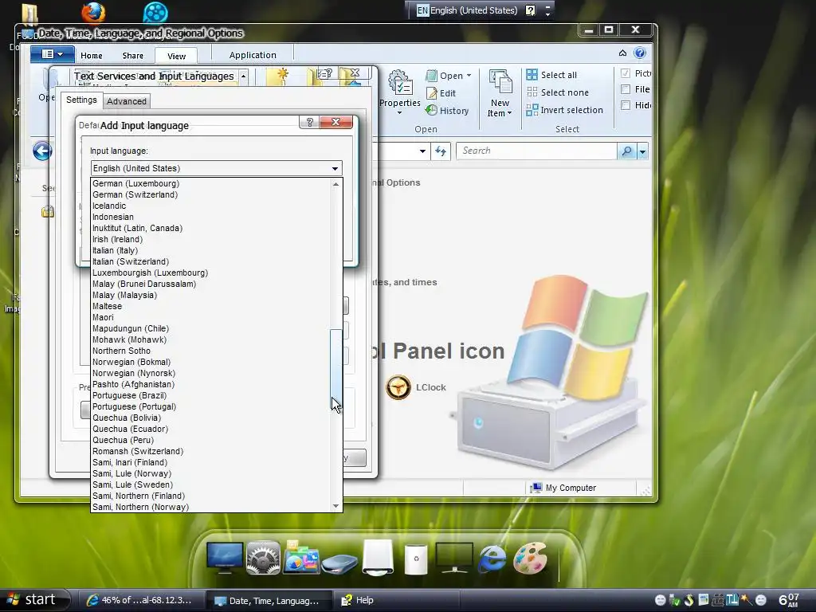This screenshot has width=816, height=612.
Task: Click the Search input field
Action: [x=536, y=151]
